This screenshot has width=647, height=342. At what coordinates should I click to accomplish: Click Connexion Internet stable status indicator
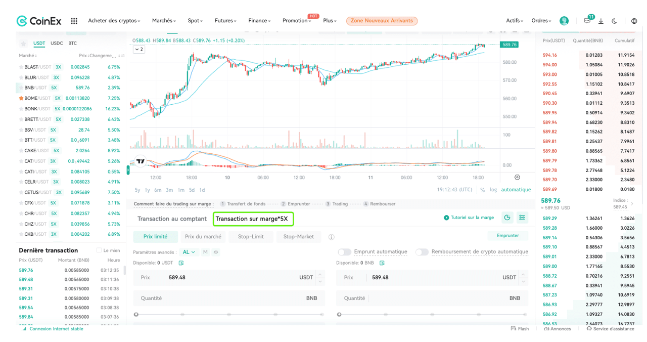coord(53,329)
